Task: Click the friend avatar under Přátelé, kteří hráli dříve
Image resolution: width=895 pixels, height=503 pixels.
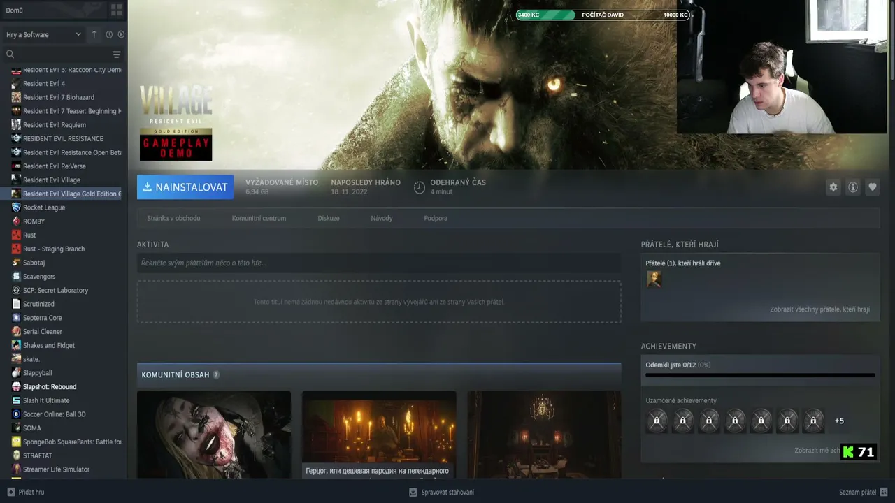Action: [654, 279]
